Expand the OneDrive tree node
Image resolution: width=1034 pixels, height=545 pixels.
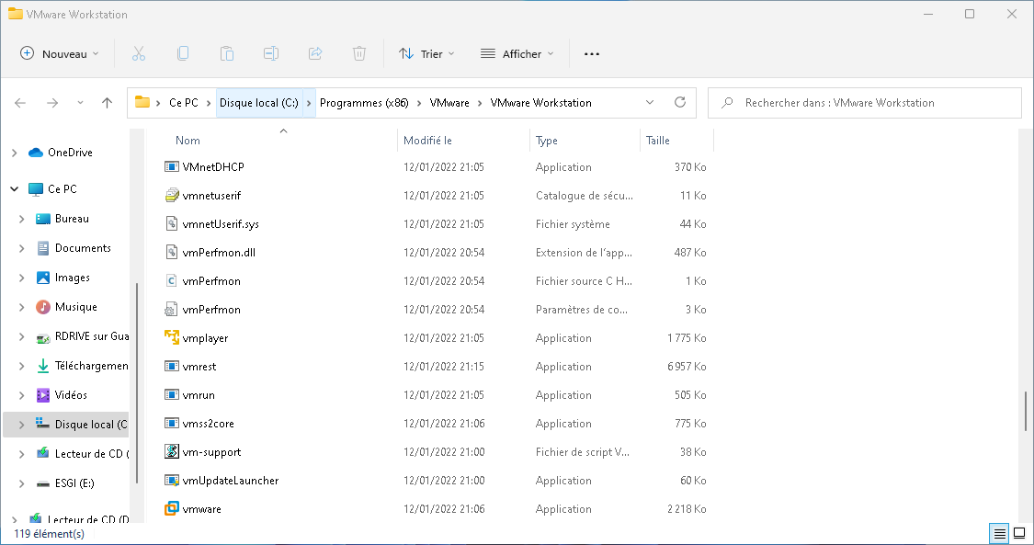click(15, 153)
